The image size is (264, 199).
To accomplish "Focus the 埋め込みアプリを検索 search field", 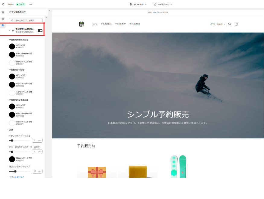I will pyautogui.click(x=26, y=21).
